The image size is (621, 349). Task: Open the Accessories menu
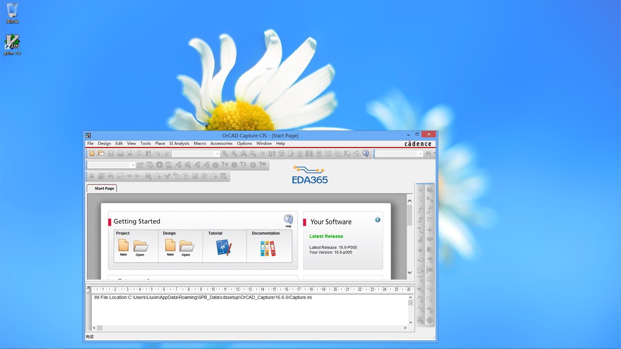[x=221, y=143]
